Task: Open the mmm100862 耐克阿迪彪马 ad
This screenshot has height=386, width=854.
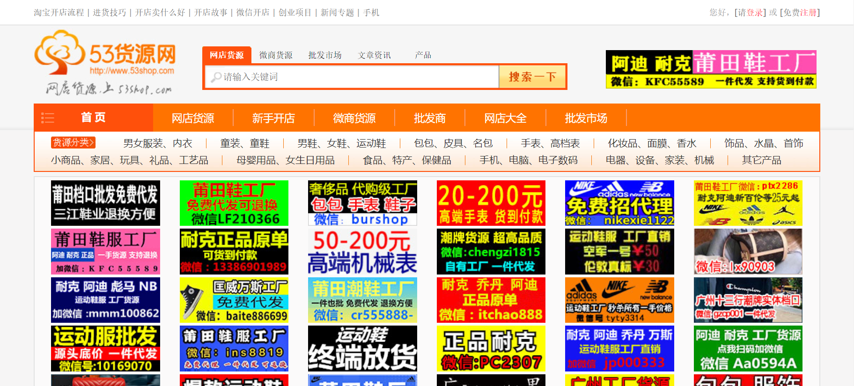Action: click(105, 300)
